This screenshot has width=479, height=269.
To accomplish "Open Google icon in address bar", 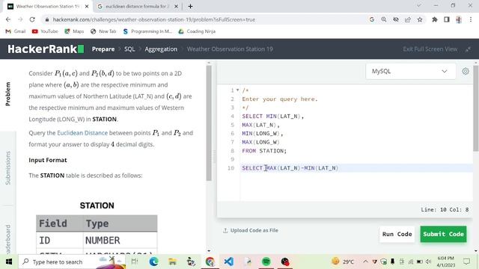I will click(x=372, y=19).
